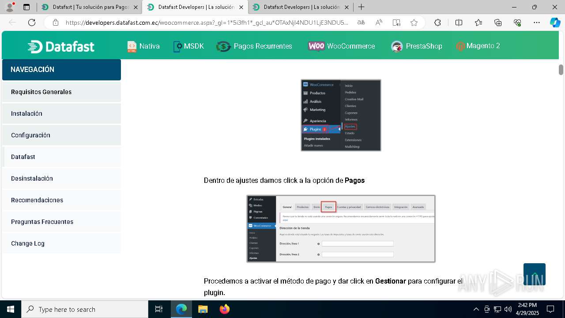Click the Pagos Recurrentes money icon
Image resolution: width=565 pixels, height=318 pixels.
(224, 46)
